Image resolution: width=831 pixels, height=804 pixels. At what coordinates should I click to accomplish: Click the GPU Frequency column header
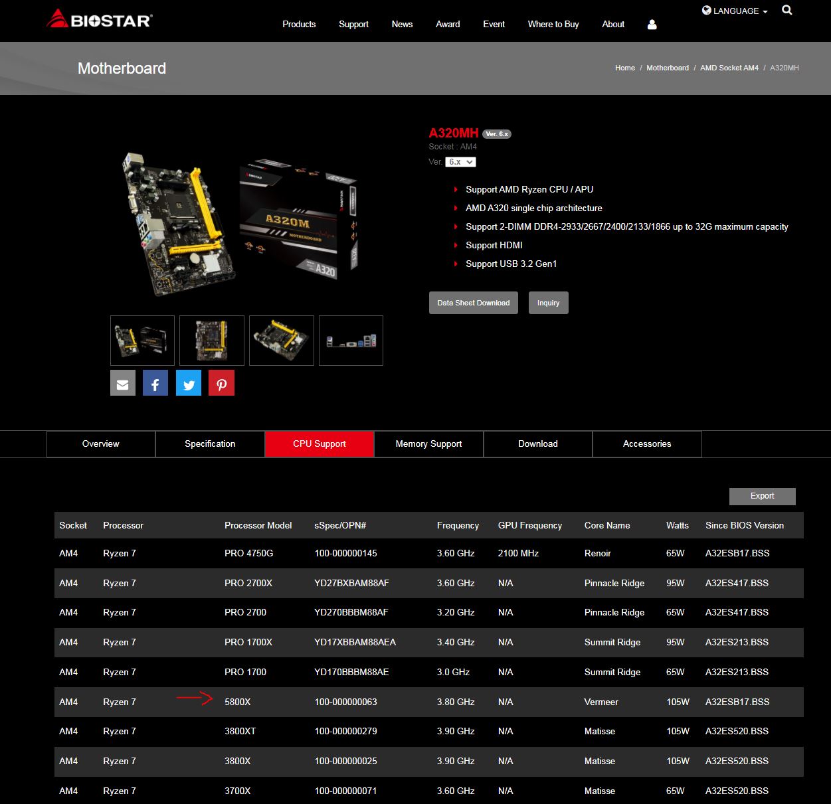tap(530, 525)
